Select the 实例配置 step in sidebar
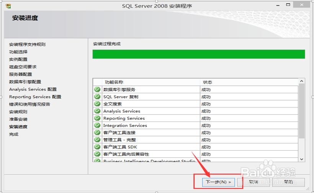The height and width of the screenshot is (193, 314). pos(18,59)
